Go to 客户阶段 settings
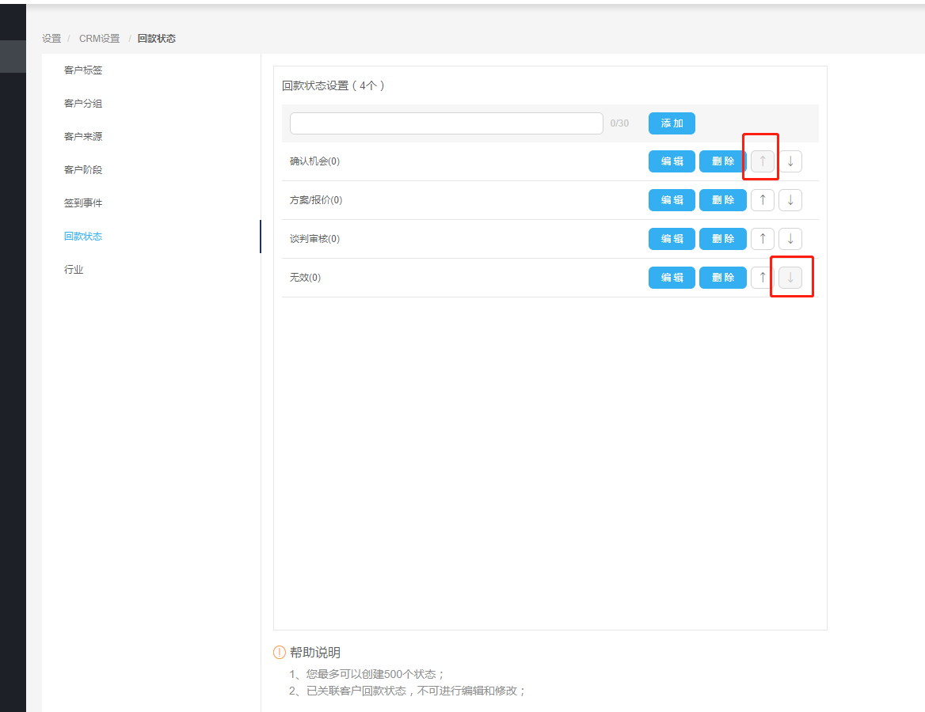The width and height of the screenshot is (925, 712). (83, 170)
